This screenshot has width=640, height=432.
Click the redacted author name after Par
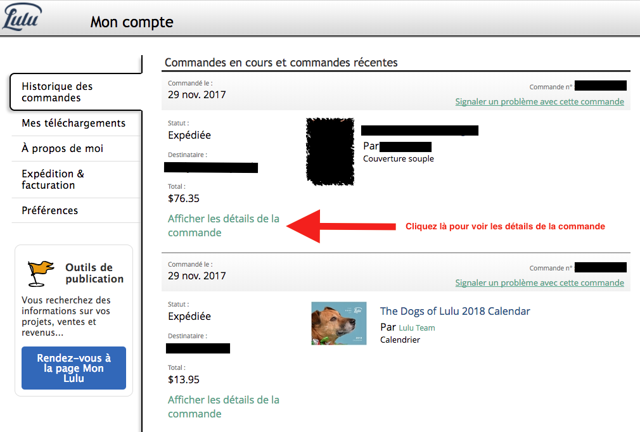(x=406, y=147)
